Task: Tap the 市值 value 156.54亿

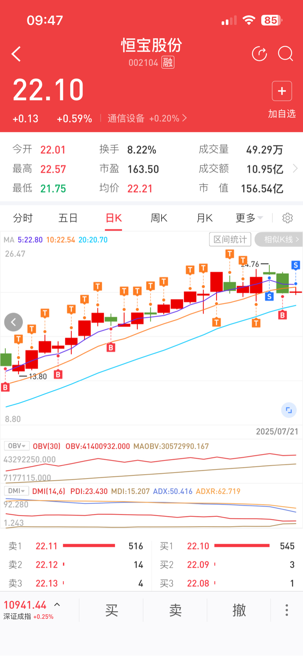Action: click(x=262, y=189)
